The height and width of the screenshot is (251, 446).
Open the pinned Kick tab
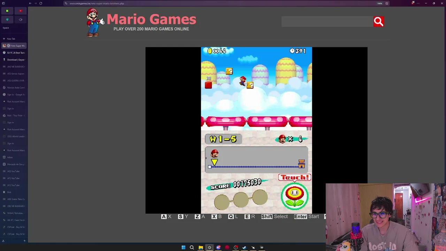pos(7,11)
